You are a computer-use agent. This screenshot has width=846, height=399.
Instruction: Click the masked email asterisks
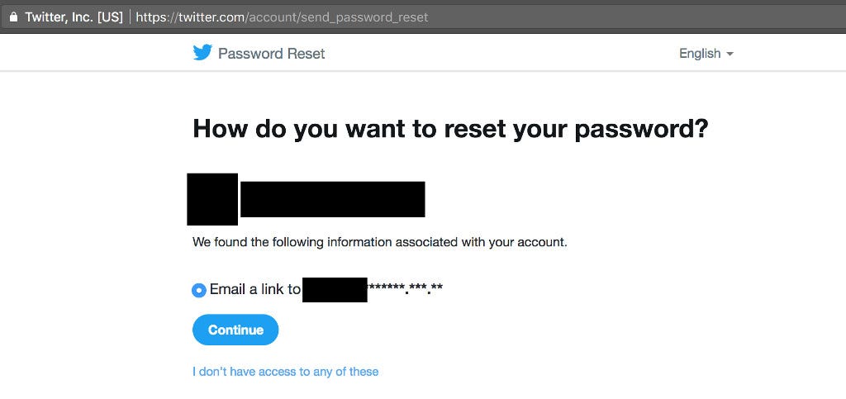(405, 288)
